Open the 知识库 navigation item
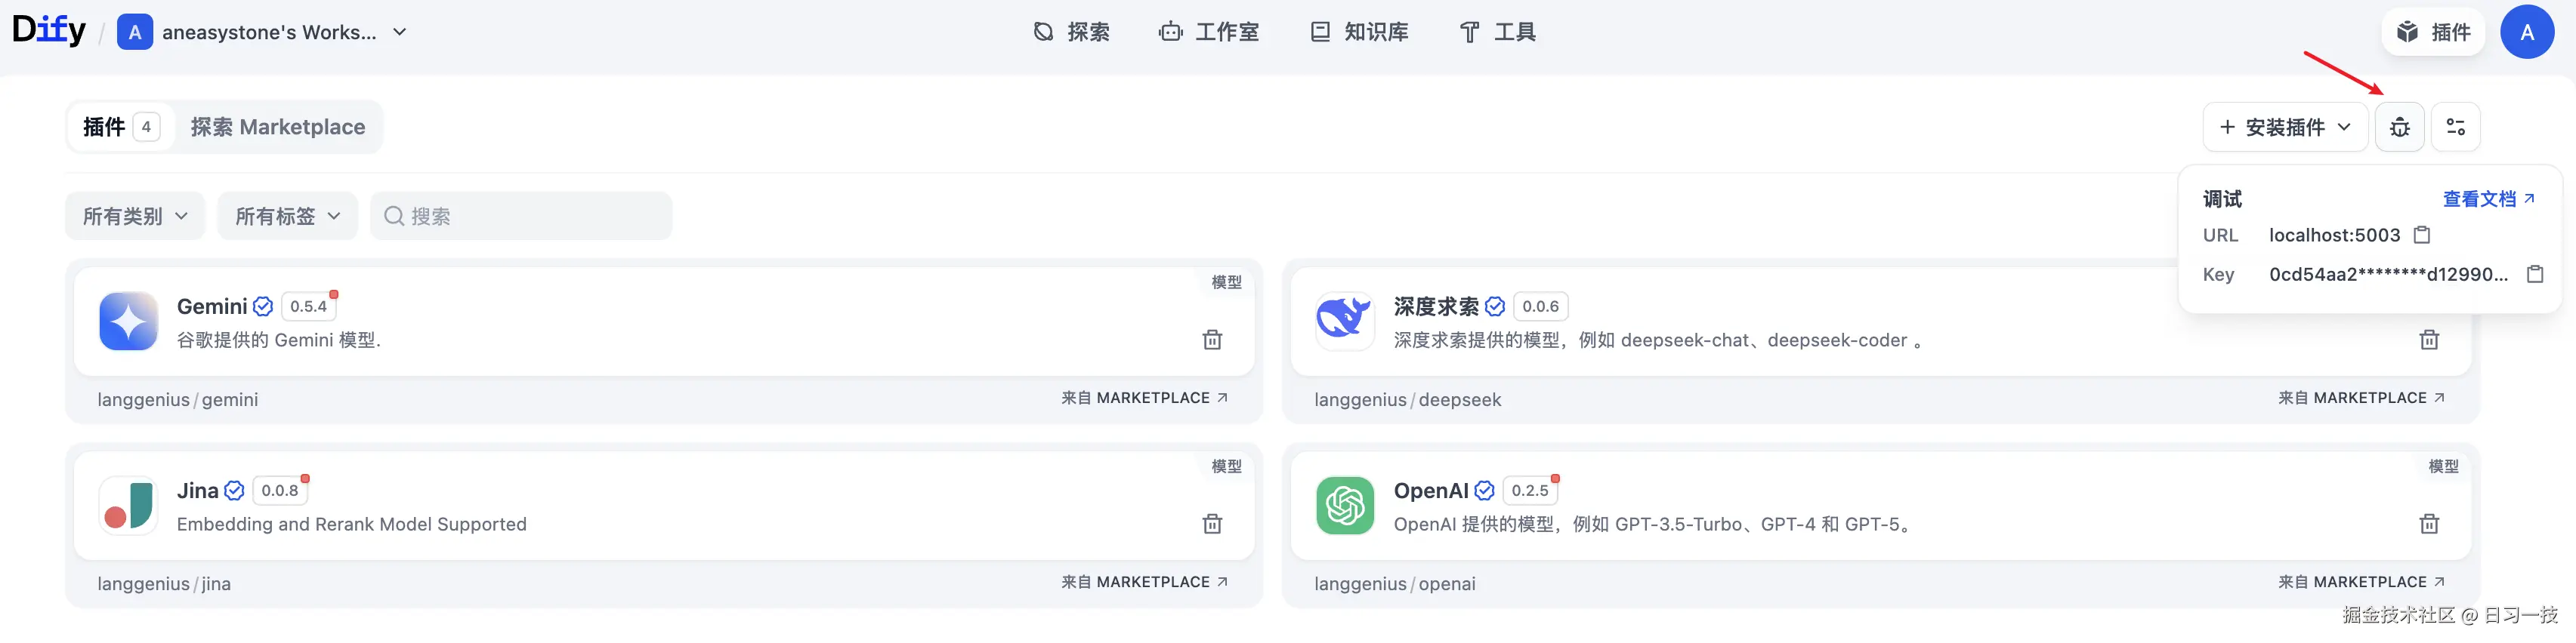 click(x=1359, y=32)
